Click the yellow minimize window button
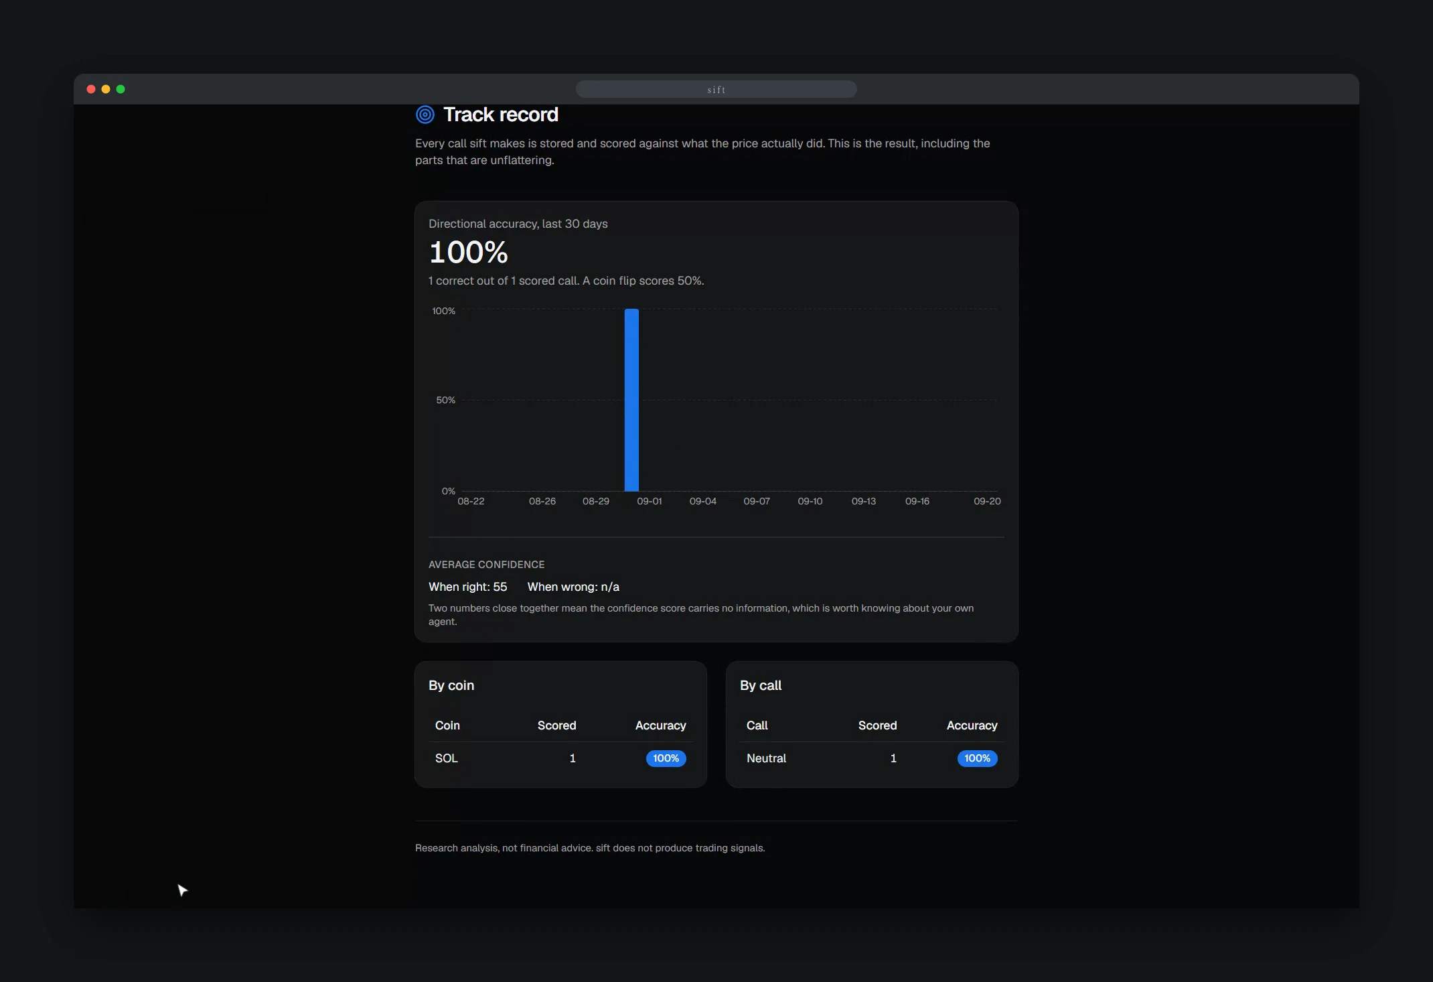Image resolution: width=1433 pixels, height=982 pixels. pos(106,89)
